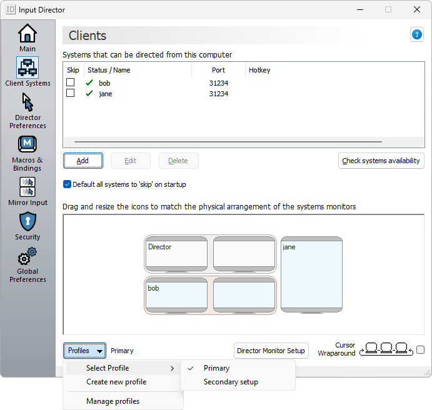The width and height of the screenshot is (432, 410).
Task: Toggle the Skip checkbox for jane
Action: click(x=71, y=94)
